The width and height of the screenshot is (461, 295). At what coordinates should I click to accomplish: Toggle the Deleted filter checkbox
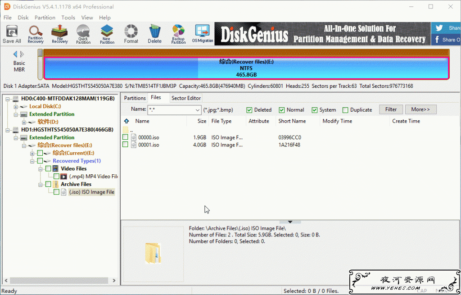tap(249, 110)
